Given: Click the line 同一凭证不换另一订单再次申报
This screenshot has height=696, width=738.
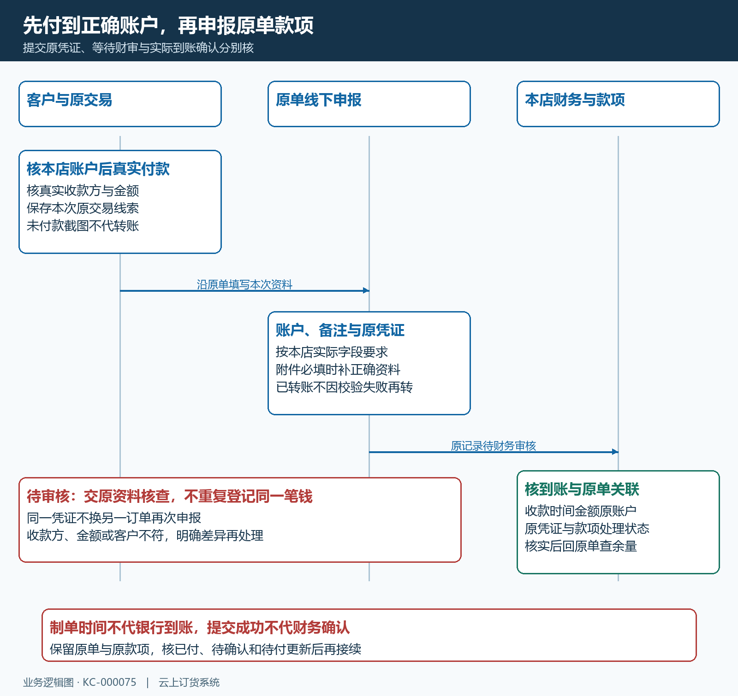Looking at the screenshot, I should click(x=114, y=518).
